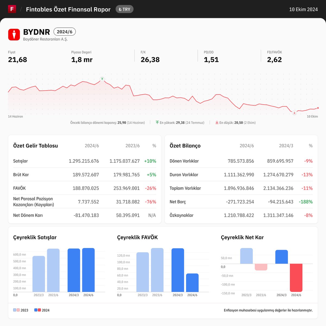Click the FAVÖK 2023/6 value 253.969.001
This screenshot has height=326, width=326.
[x=127, y=188]
